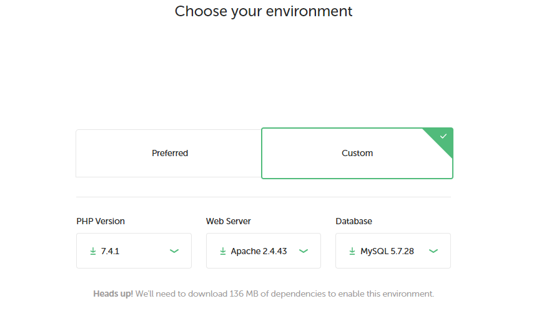Click the Preferred label text

(x=170, y=153)
